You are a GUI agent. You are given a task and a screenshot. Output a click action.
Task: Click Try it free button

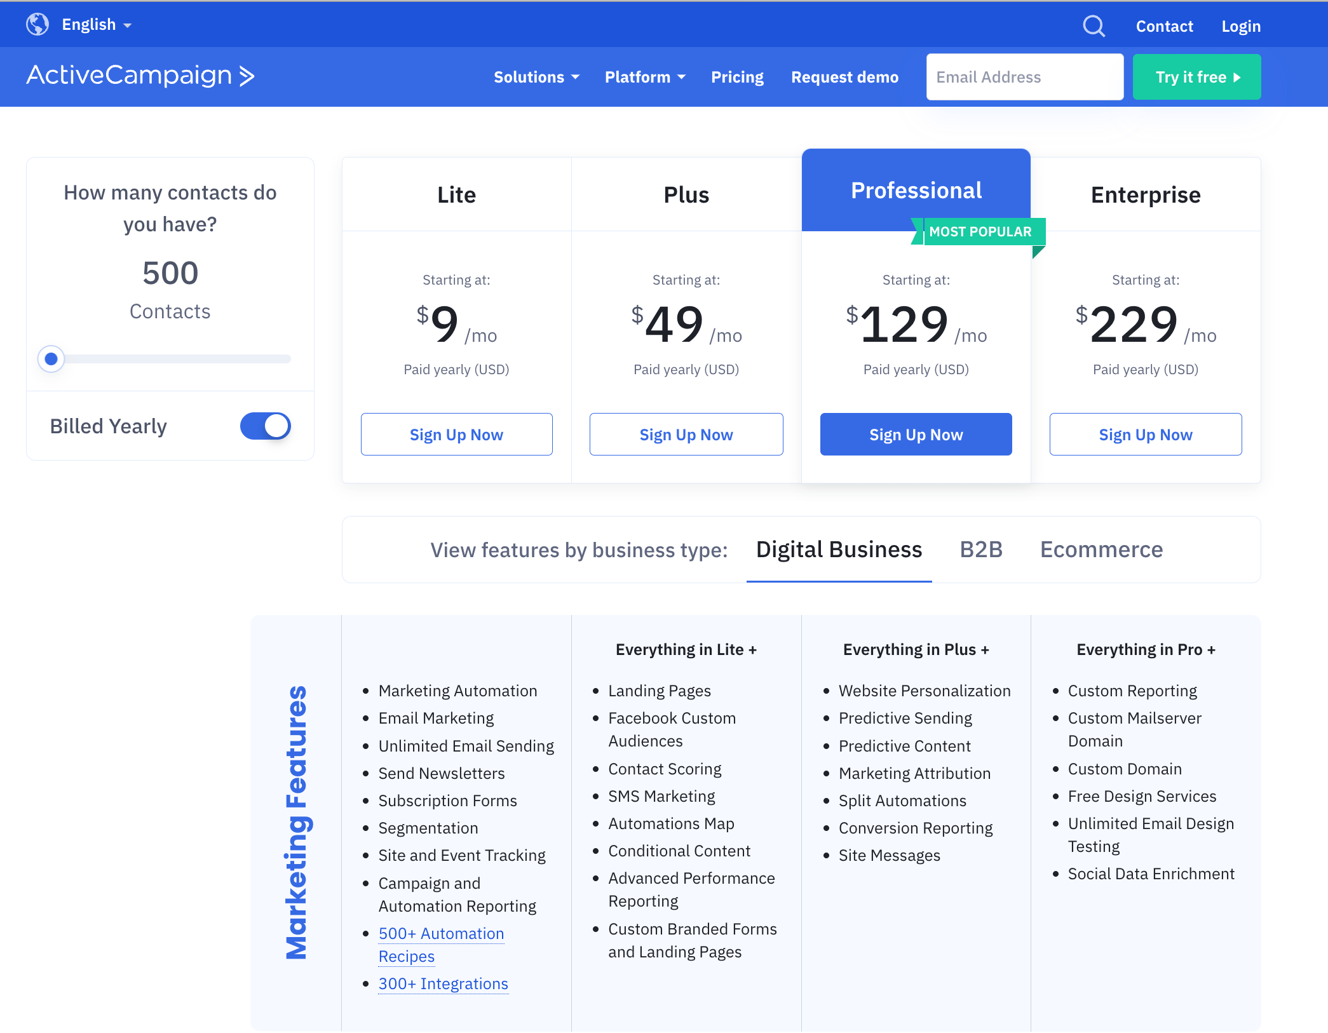click(x=1196, y=77)
